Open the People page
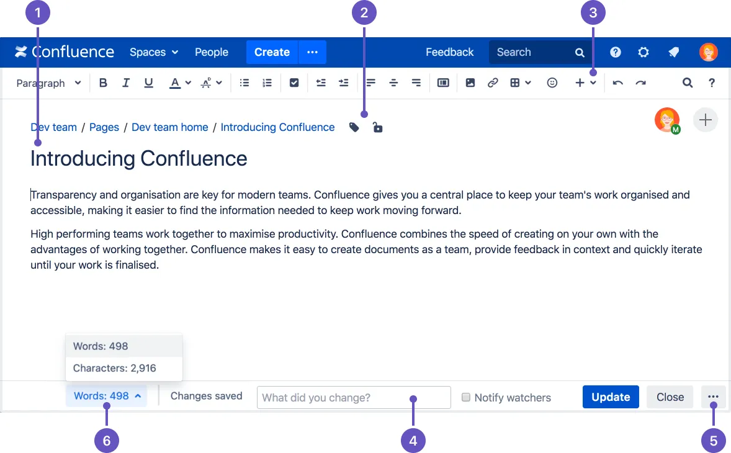731x453 pixels. tap(211, 52)
